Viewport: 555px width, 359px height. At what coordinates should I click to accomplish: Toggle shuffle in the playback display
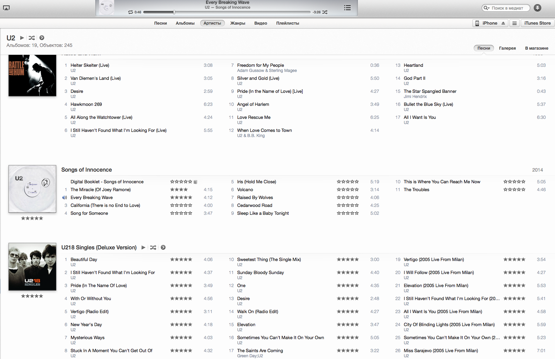(x=325, y=12)
